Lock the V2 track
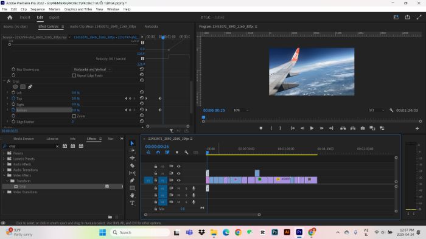This screenshot has width=426, height=239. point(156,173)
